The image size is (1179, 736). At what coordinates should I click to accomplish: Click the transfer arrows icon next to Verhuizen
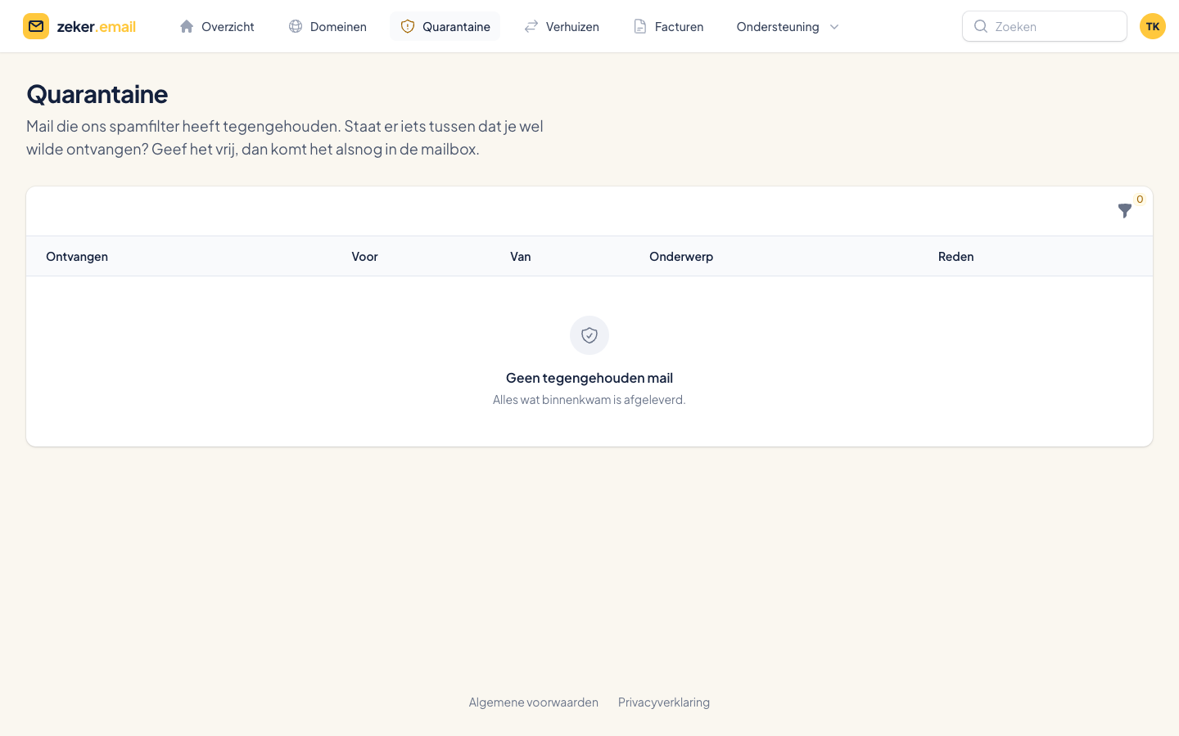(x=531, y=26)
